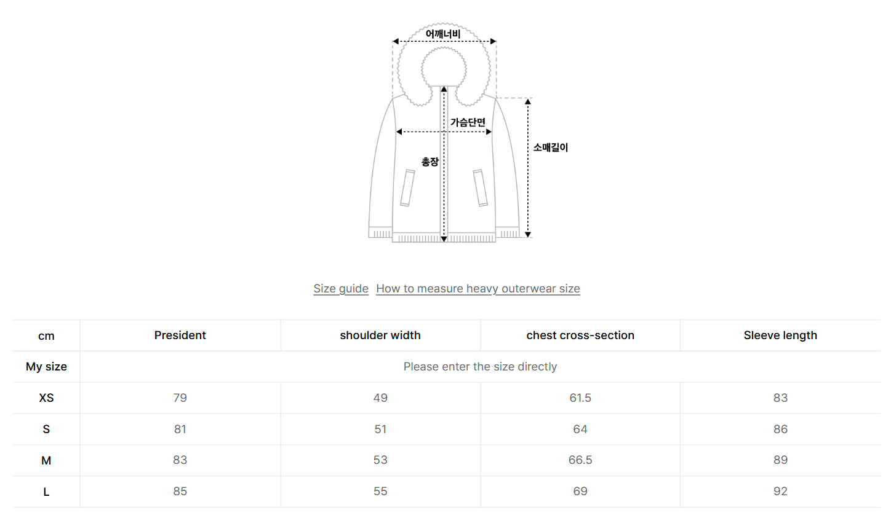891x521 pixels.
Task: Select the S size row label
Action: tap(46, 429)
